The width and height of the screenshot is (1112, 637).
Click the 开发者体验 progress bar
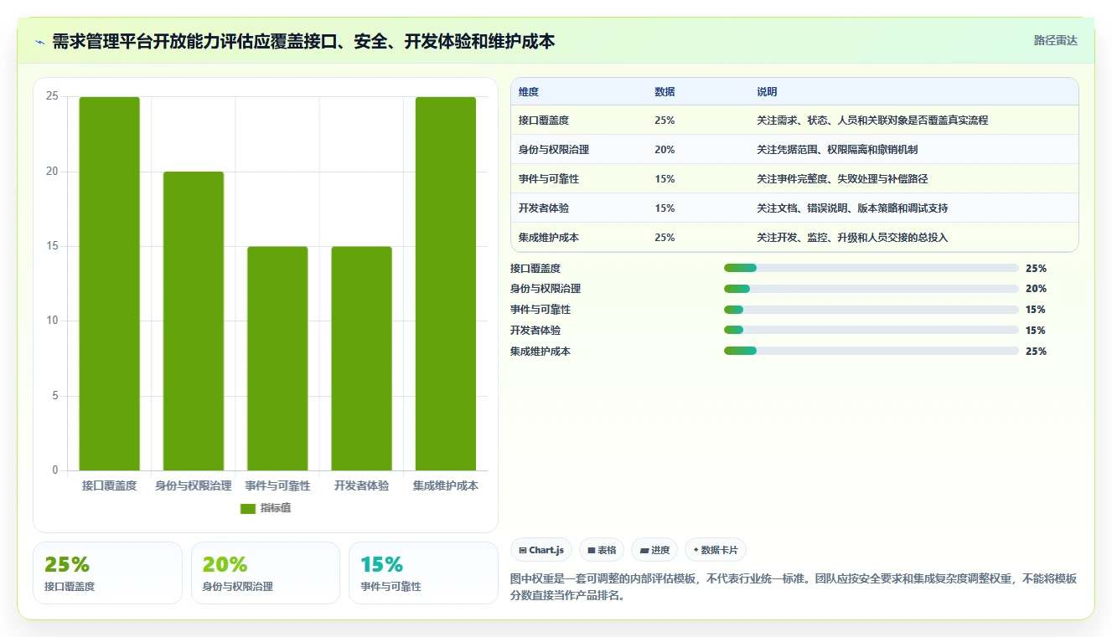pos(871,331)
